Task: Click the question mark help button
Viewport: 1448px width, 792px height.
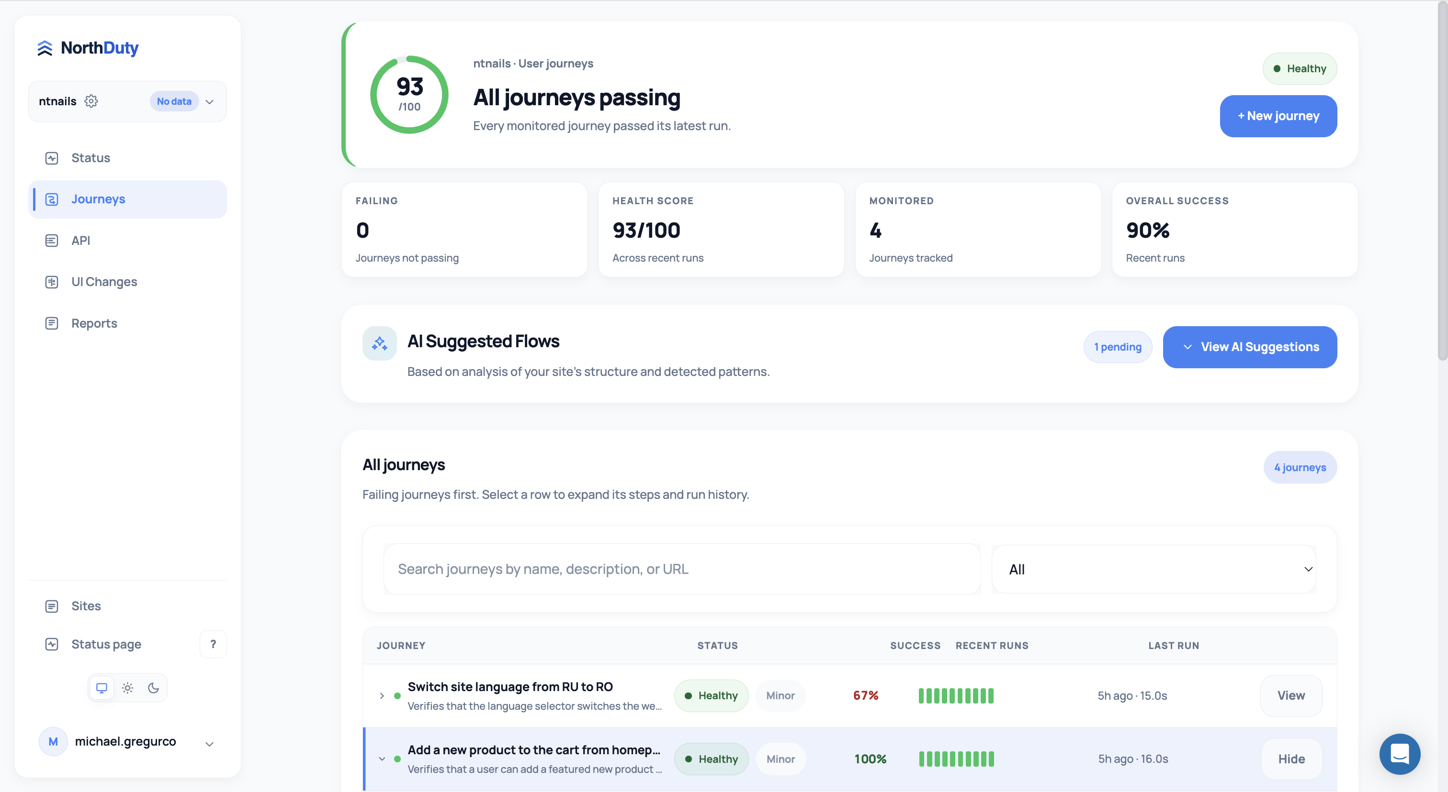Action: (213, 644)
